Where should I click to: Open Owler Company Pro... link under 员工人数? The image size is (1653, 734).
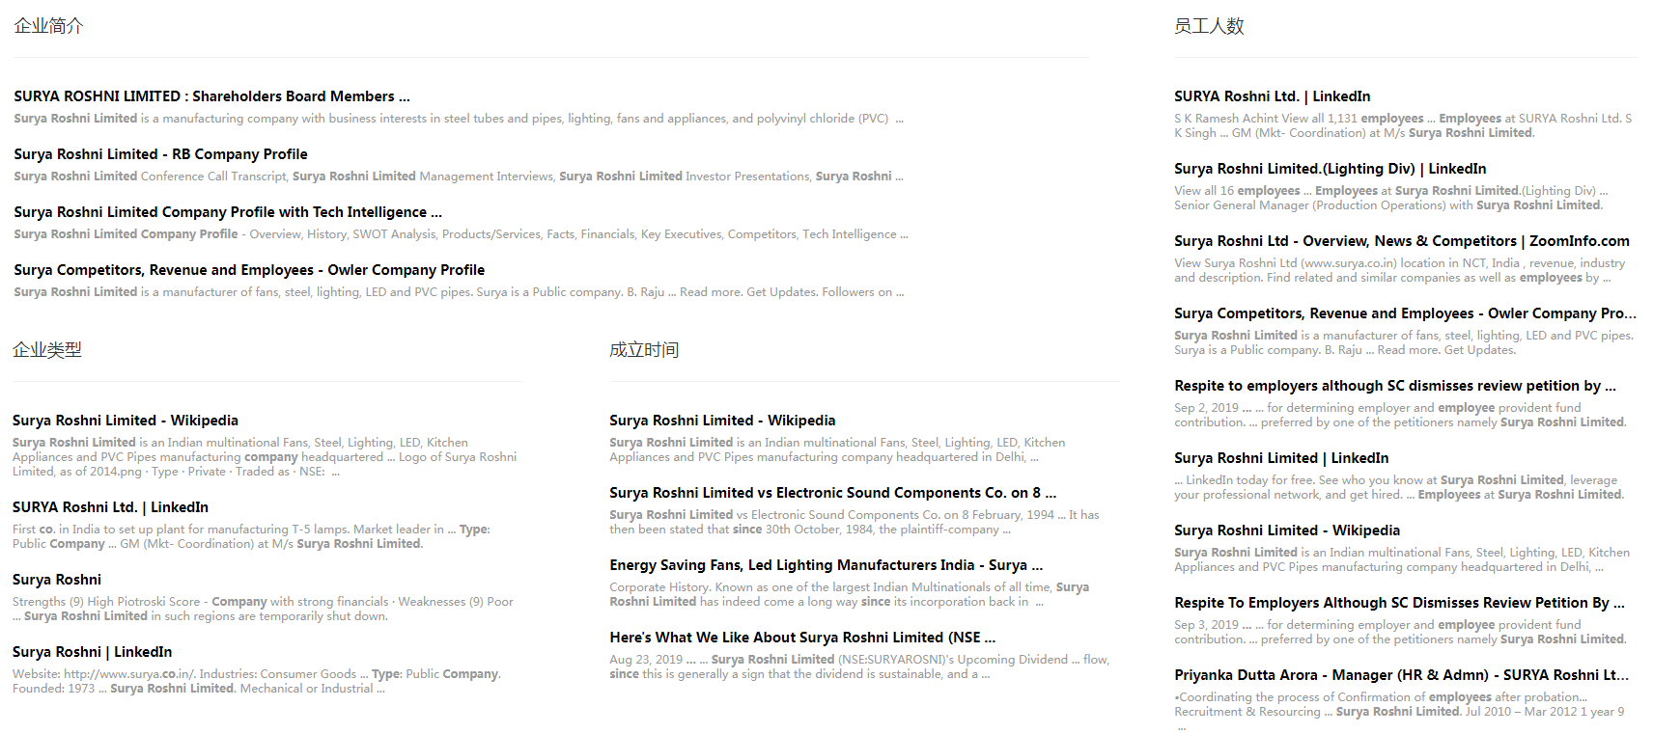[x=1405, y=313]
